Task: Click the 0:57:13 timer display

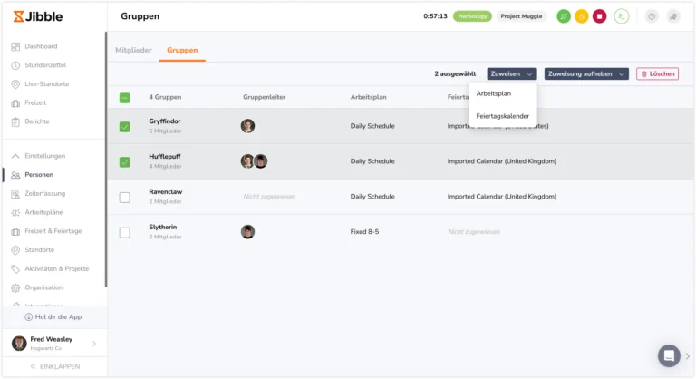Action: [x=435, y=16]
